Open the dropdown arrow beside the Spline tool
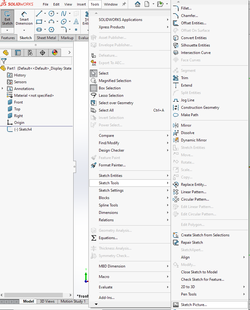Image resolution: width=250 pixels, height=310 pixels. click(x=70, y=14)
